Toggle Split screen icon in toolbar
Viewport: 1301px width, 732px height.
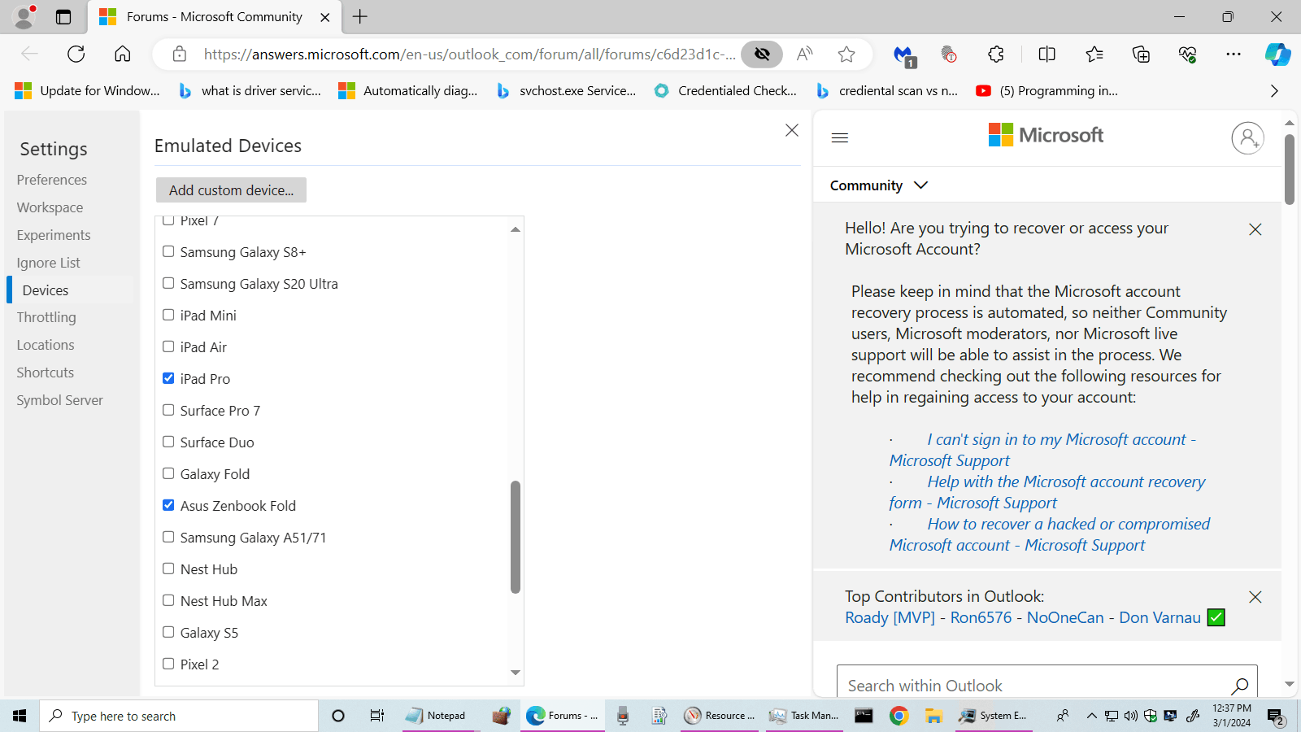(x=1047, y=54)
